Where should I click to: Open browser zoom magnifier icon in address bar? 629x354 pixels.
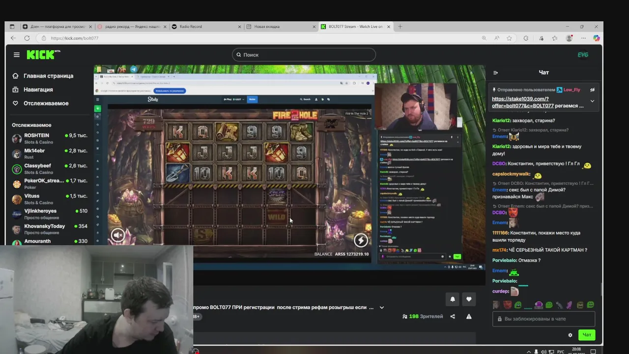pos(484,38)
